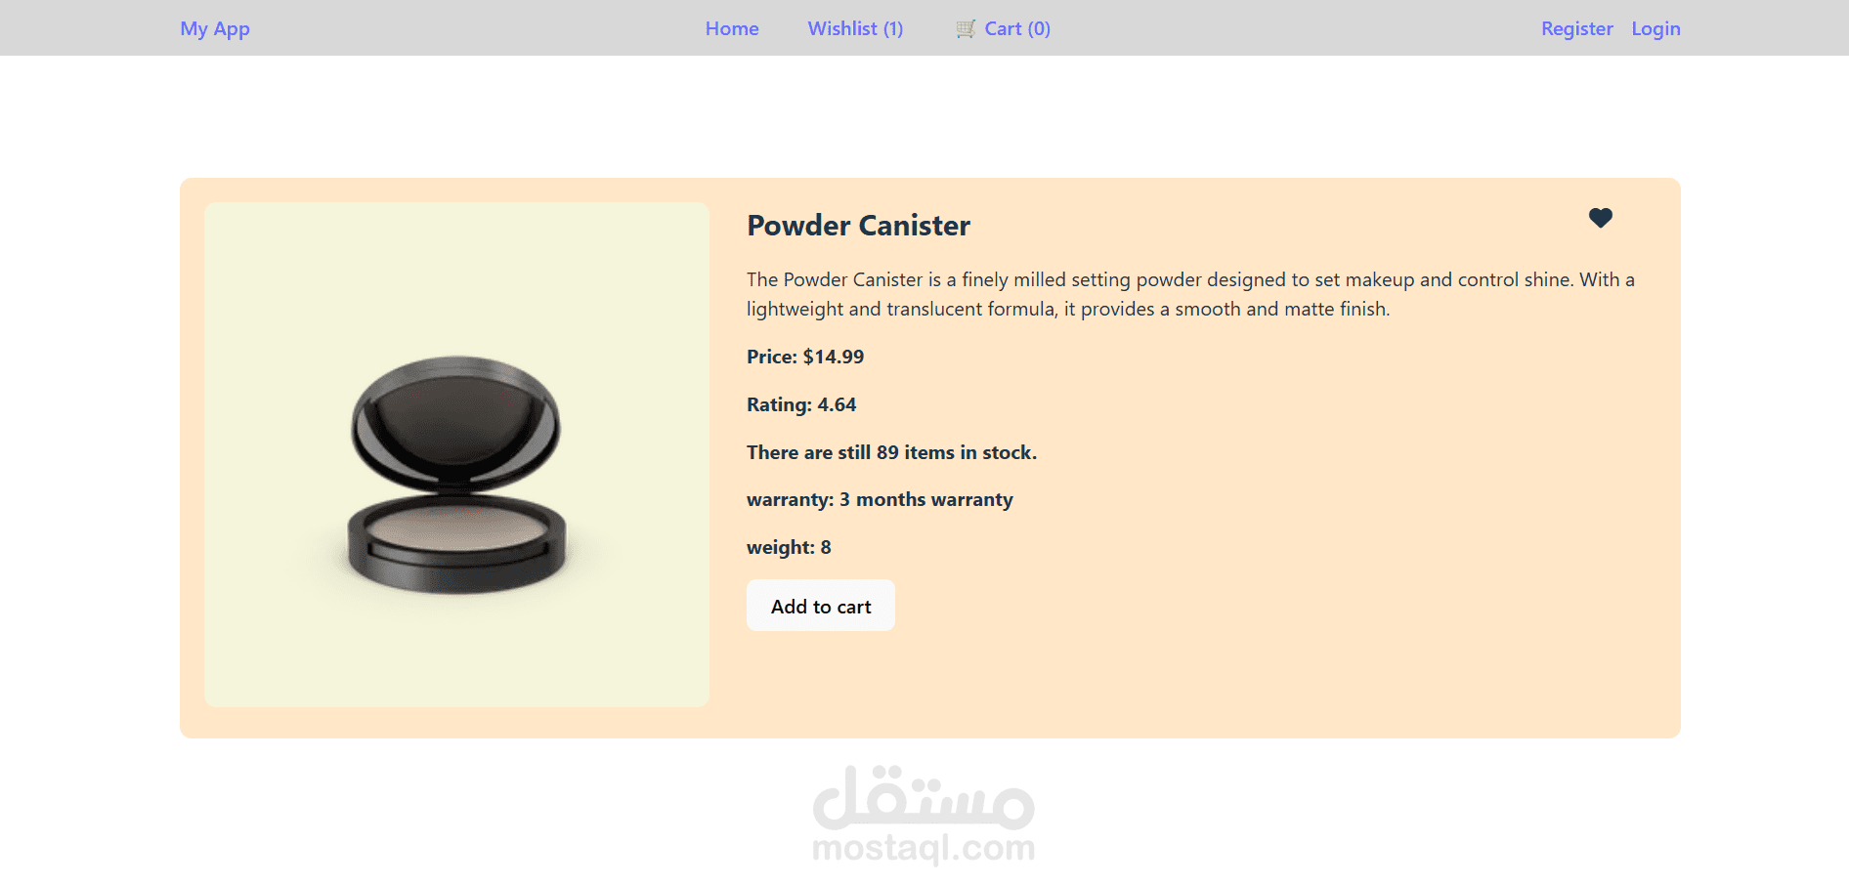Click the Rating: 4.64 text
The image size is (1849, 885).
(801, 404)
